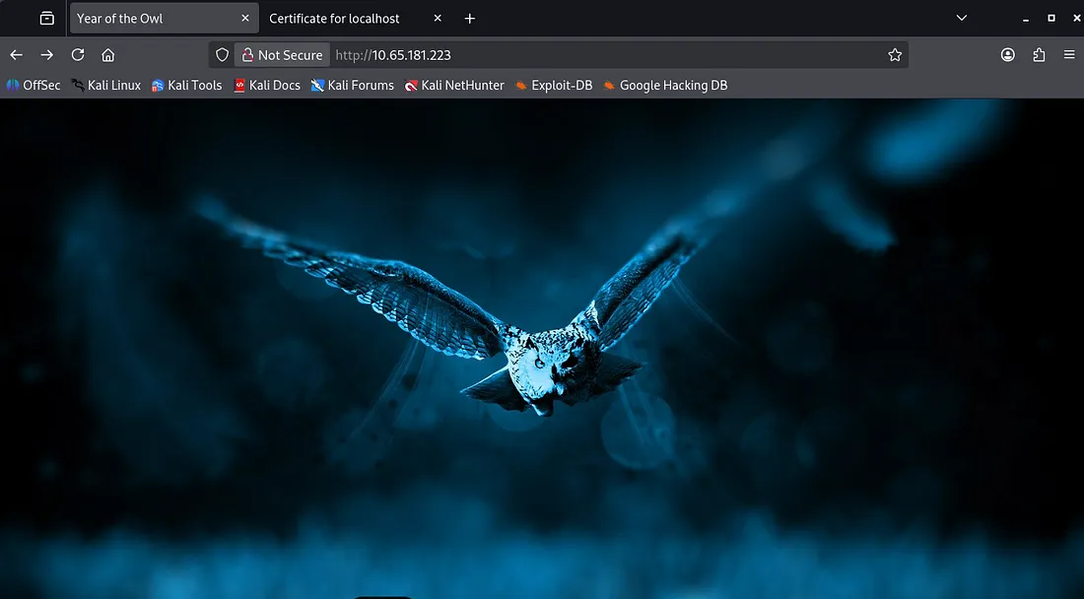Expand the list all tabs chevron
Screen dimensions: 1084x599
tap(962, 18)
